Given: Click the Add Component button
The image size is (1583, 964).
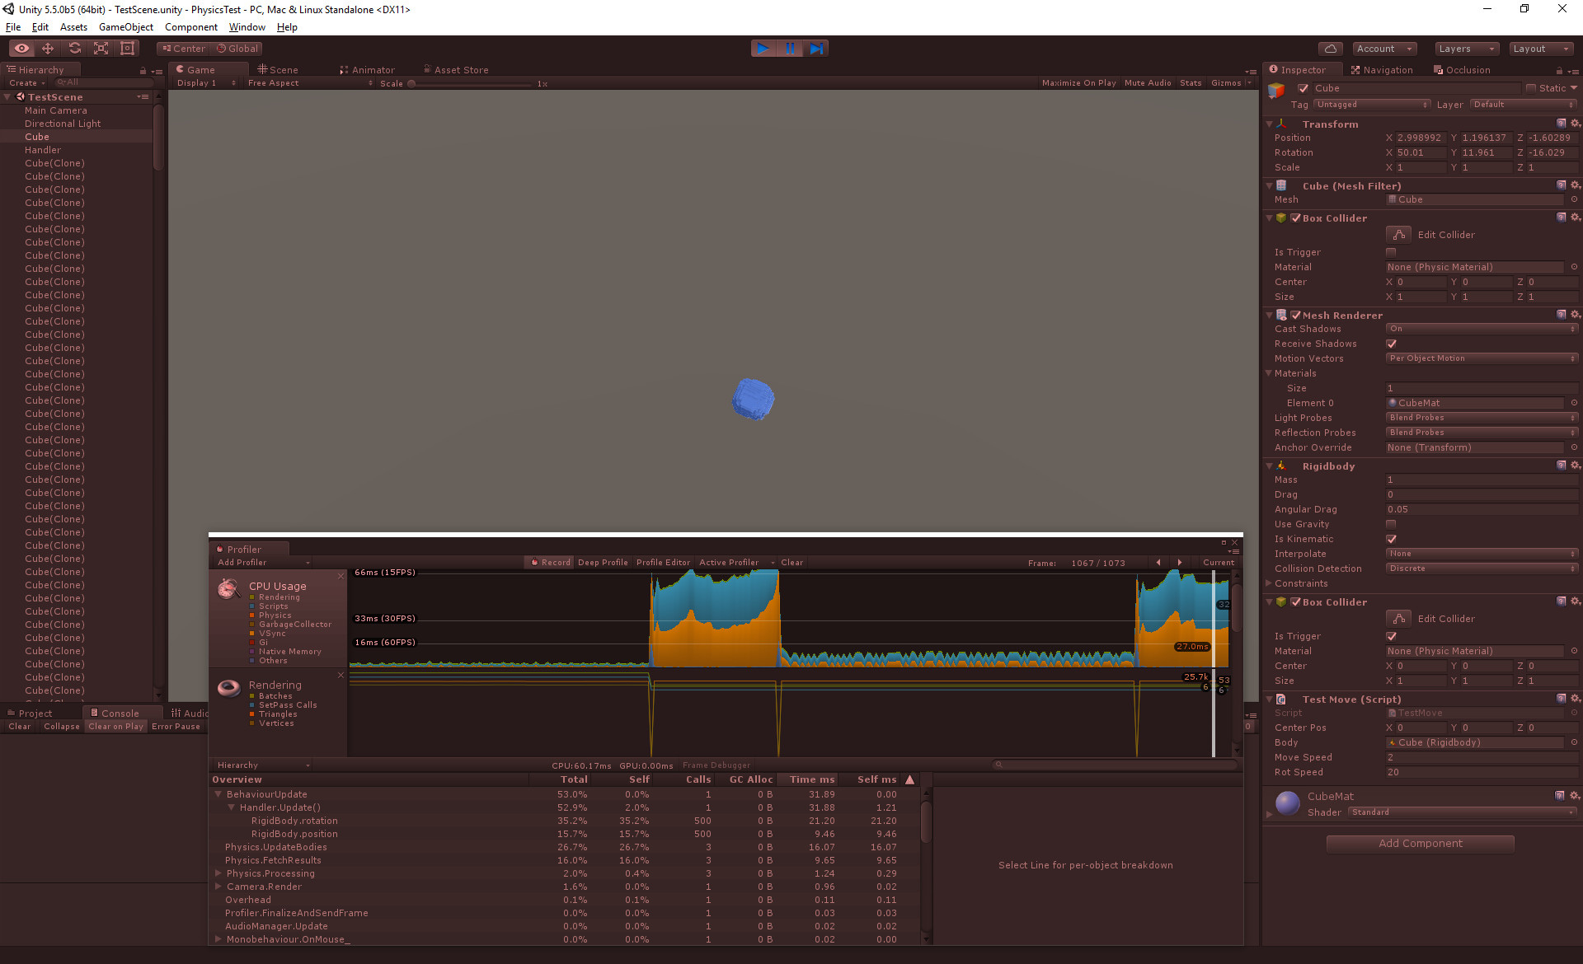Looking at the screenshot, I should pos(1420,843).
